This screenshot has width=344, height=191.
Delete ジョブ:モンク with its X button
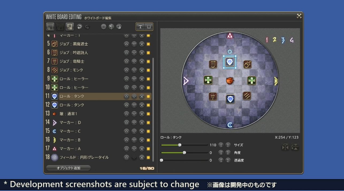click(x=142, y=70)
